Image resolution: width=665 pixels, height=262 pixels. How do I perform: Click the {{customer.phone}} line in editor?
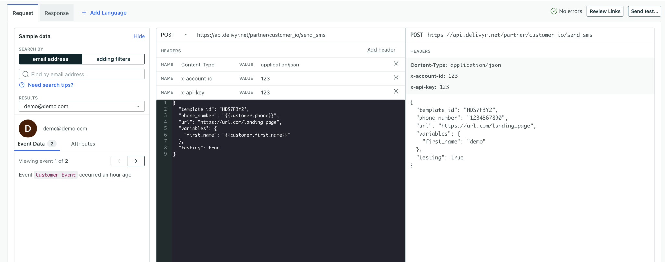pos(229,116)
